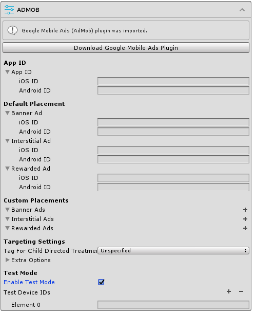Uncheck the Enable Test Mode checkbox
Viewport: 255px width, 313px height.
(101, 282)
